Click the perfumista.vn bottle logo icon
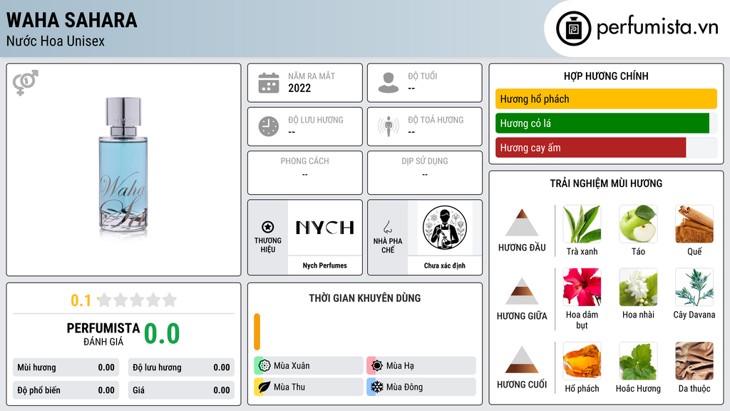Screen dimensions: 730x411 tap(573, 29)
